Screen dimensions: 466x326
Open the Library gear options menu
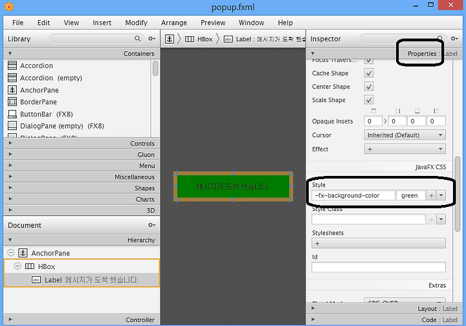coord(151,39)
